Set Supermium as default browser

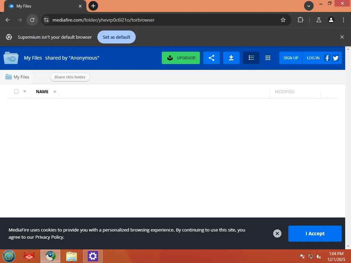tap(117, 37)
